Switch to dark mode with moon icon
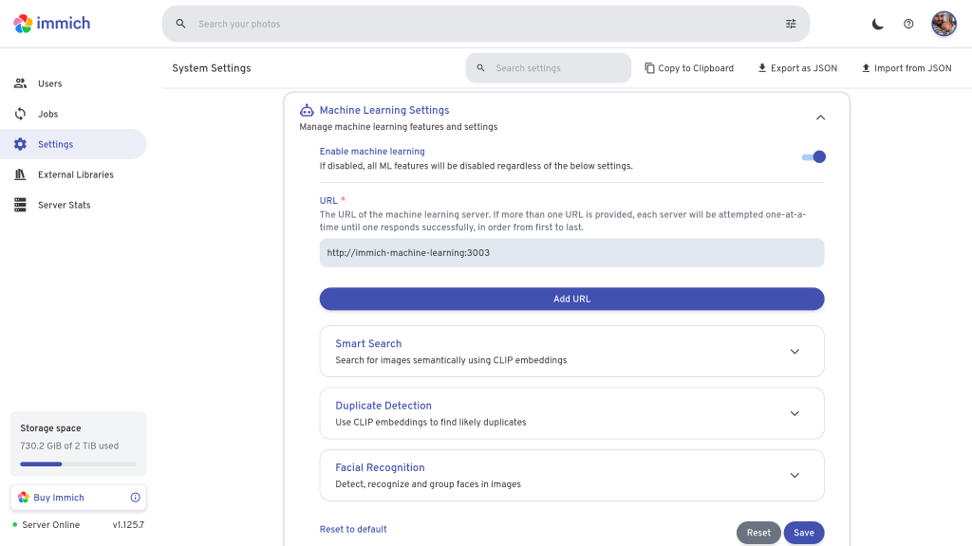Screen dimensions: 972x546 point(878,24)
